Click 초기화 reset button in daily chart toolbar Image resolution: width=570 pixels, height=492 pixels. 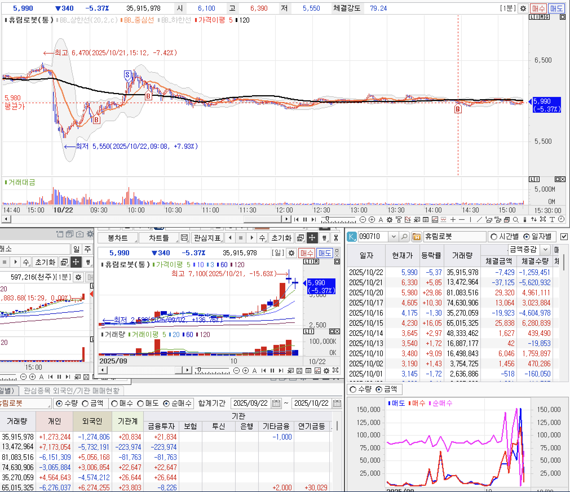click(x=281, y=238)
